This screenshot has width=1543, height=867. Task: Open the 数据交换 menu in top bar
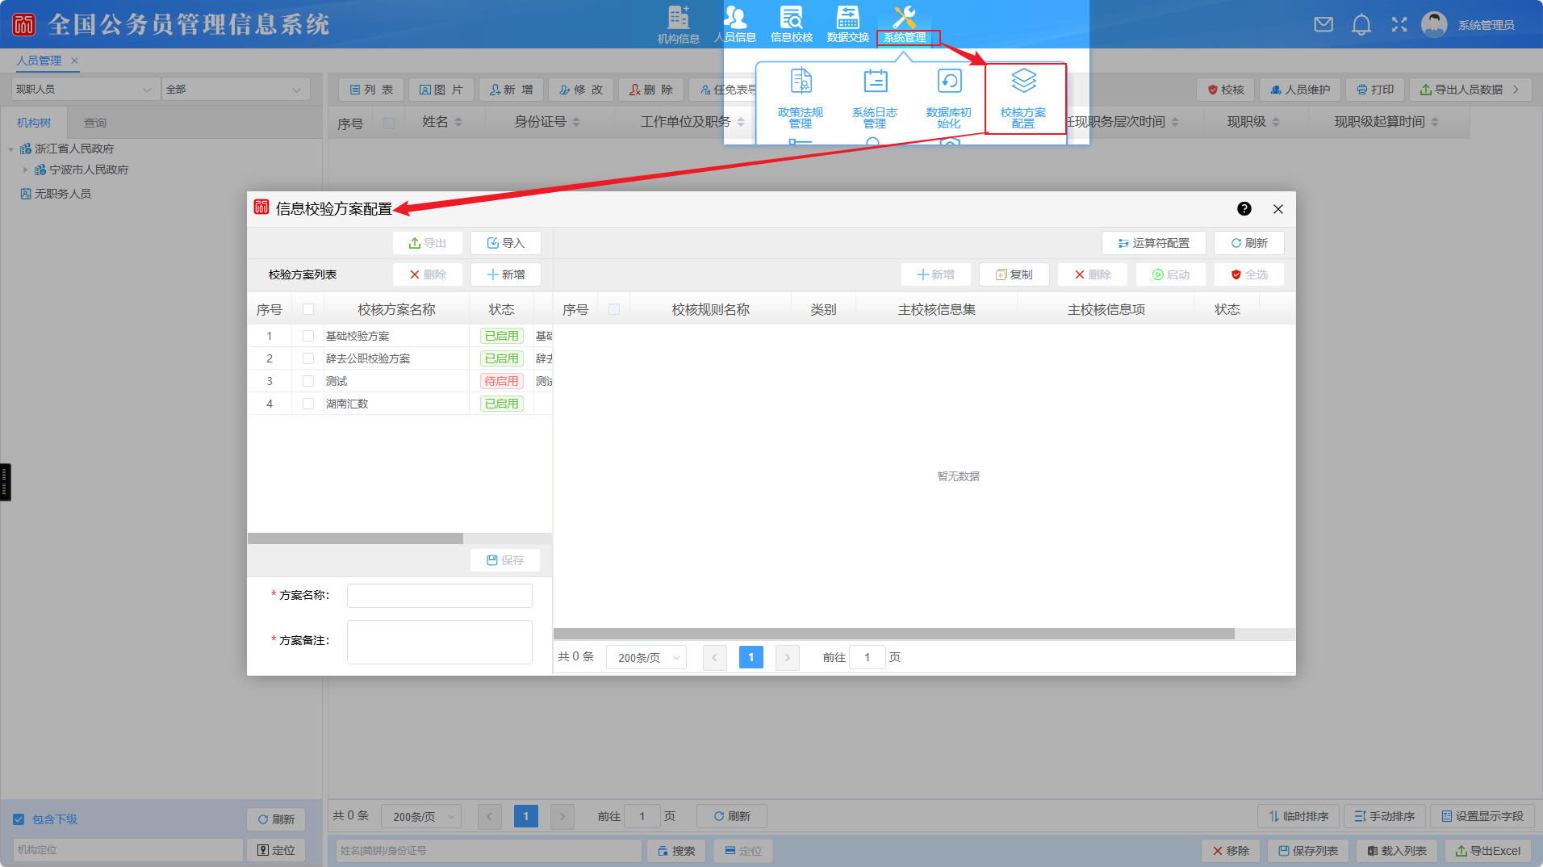(847, 24)
